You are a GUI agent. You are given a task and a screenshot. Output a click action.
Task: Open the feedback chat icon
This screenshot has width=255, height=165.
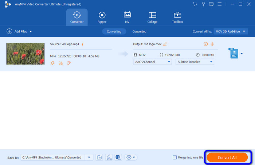[x=211, y=4]
